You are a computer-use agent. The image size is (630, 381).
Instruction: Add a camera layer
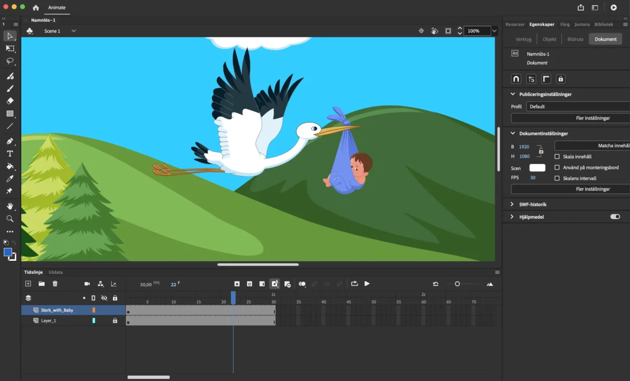coord(87,284)
